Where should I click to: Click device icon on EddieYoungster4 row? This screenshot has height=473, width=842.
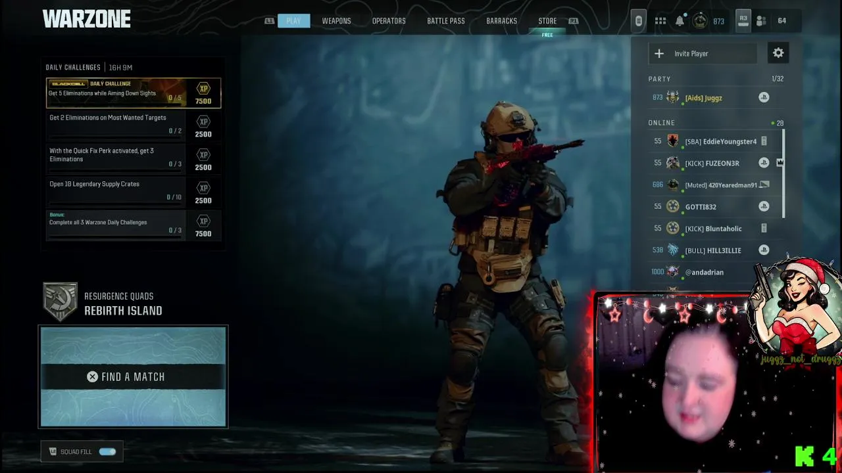pyautogui.click(x=764, y=141)
